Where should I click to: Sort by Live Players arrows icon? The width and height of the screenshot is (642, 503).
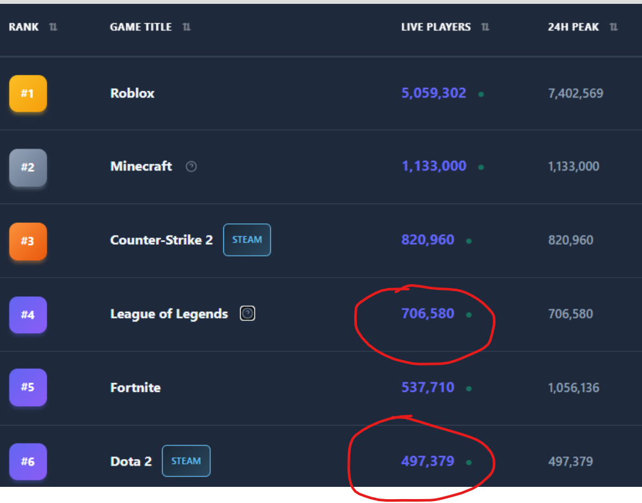pyautogui.click(x=485, y=27)
